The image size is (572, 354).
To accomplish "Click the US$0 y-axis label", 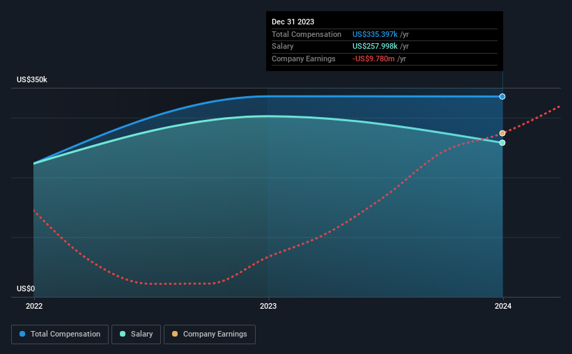I will [26, 288].
